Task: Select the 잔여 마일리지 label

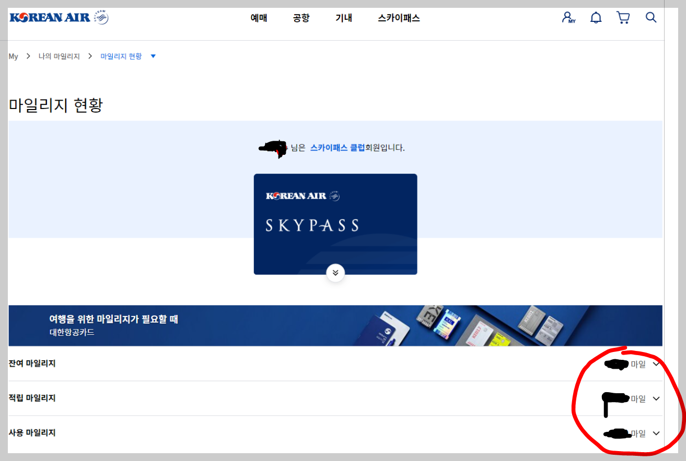Action: tap(32, 363)
